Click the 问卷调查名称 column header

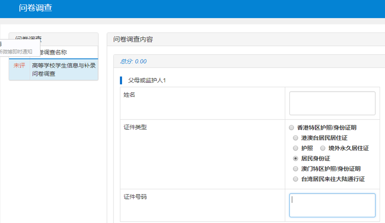pos(62,52)
